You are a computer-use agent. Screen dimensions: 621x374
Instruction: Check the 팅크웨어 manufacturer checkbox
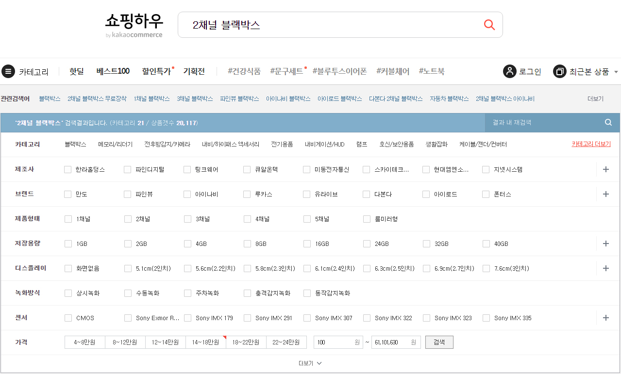[x=187, y=169]
